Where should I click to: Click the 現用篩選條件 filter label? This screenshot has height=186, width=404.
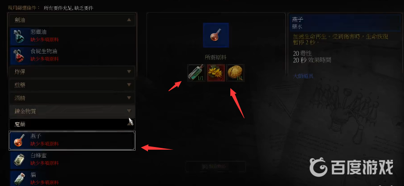pyautogui.click(x=24, y=8)
